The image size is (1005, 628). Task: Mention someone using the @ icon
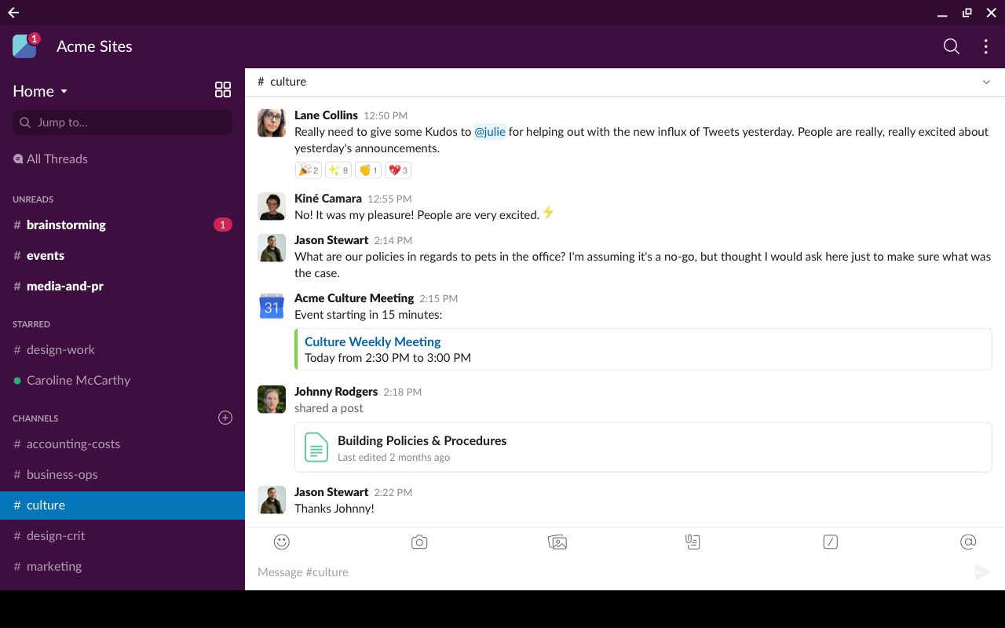967,542
